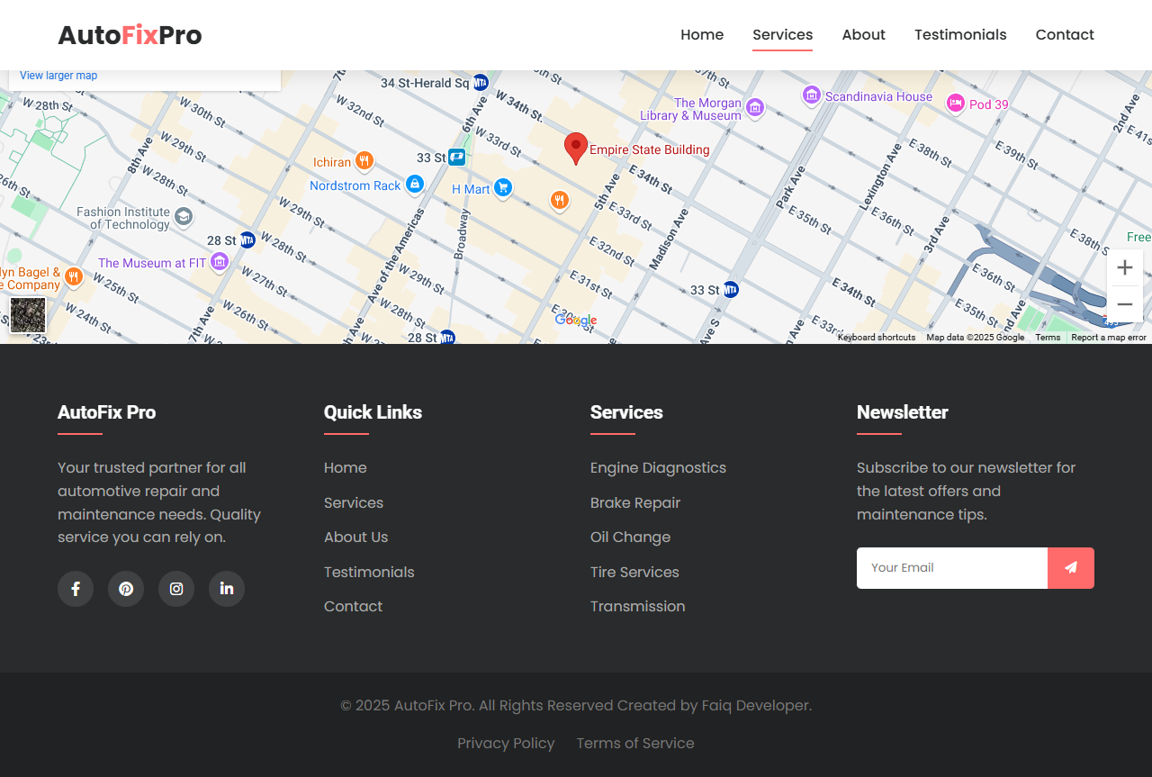
Task: Click the AutoFixPro header logo
Action: click(130, 35)
